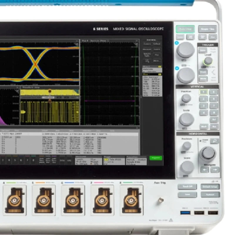Adjust the Trigger Level knob
Viewport: 235px width, 235px height.
[209, 61]
